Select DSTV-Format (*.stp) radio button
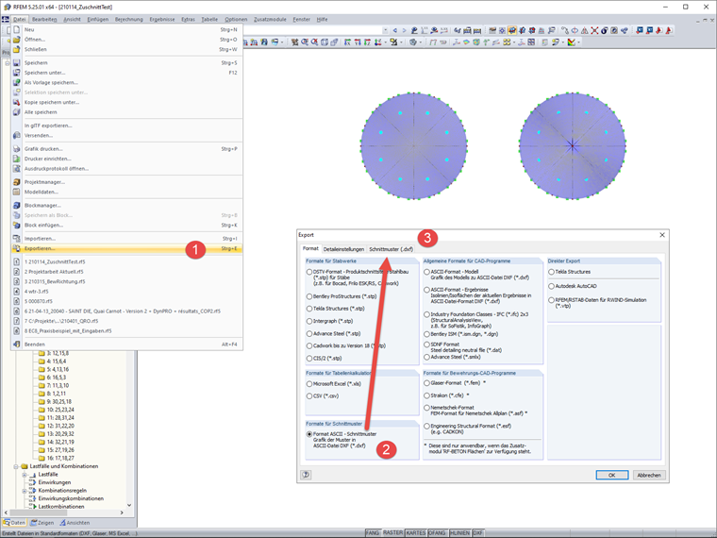 click(309, 272)
